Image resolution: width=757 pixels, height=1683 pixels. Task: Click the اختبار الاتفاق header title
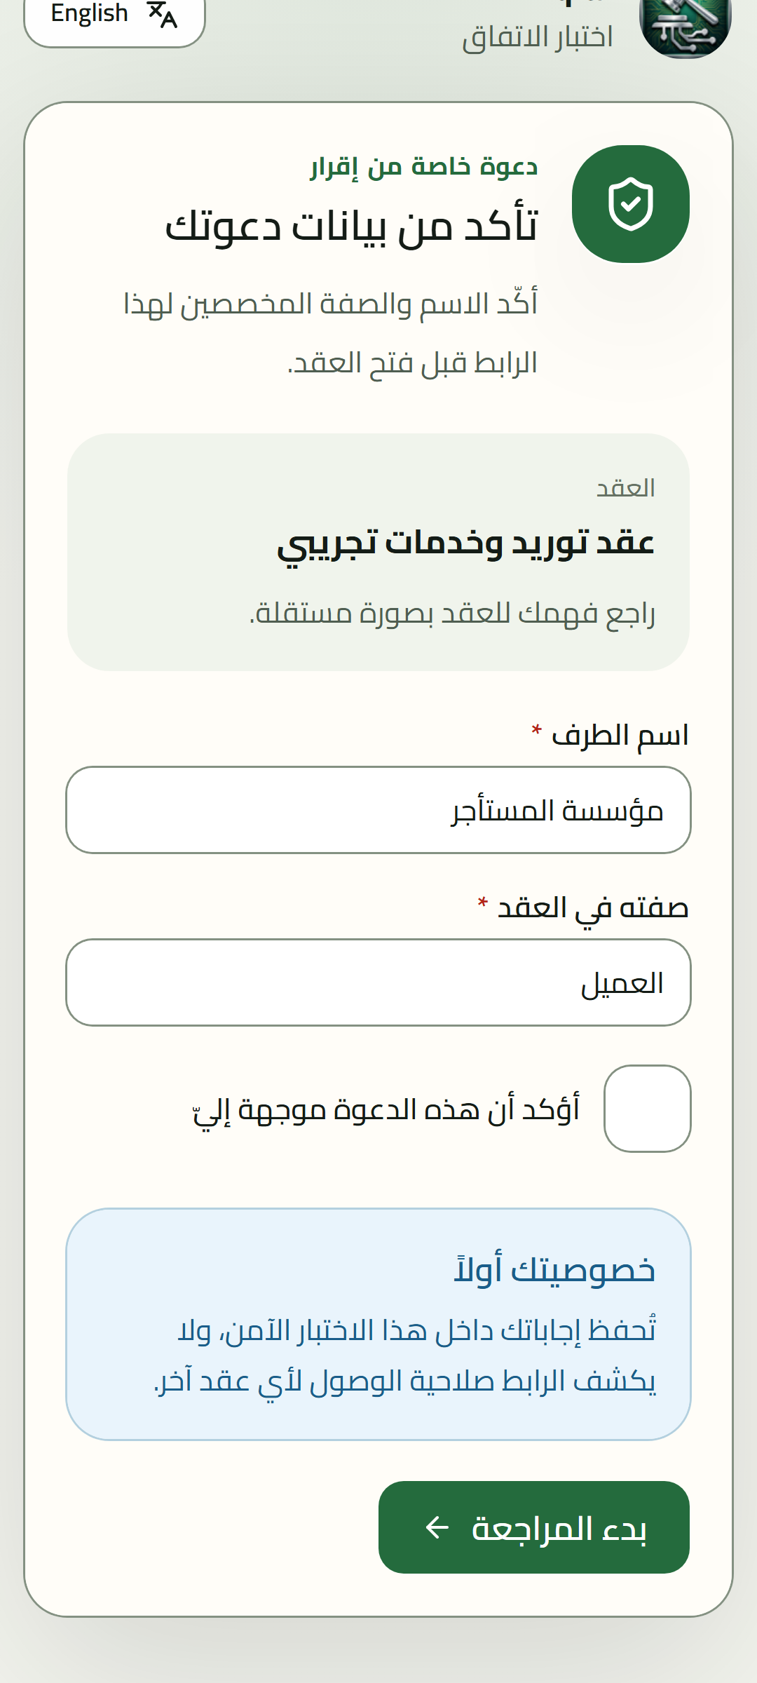[538, 36]
